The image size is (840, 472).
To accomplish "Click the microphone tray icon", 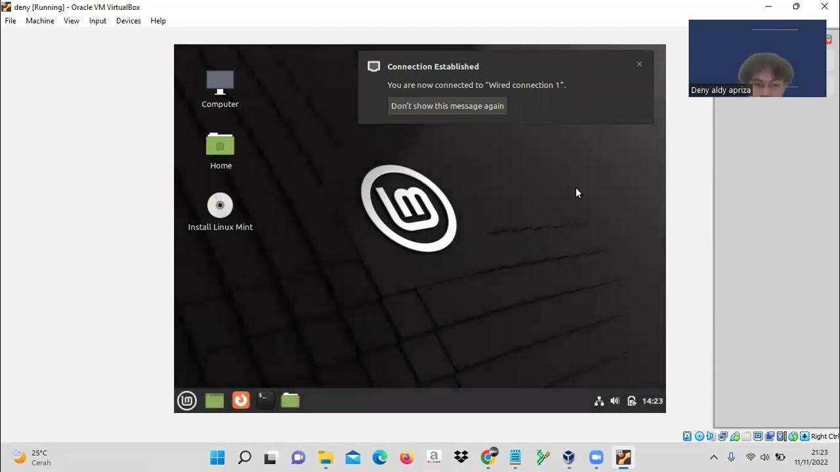I will tap(731, 457).
